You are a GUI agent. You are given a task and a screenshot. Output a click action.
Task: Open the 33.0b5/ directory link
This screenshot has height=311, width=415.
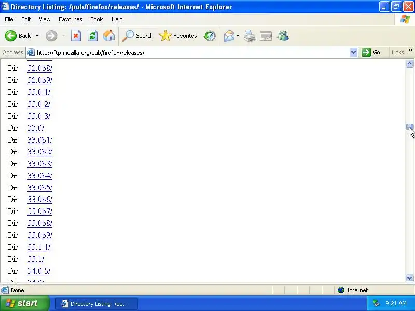point(40,188)
